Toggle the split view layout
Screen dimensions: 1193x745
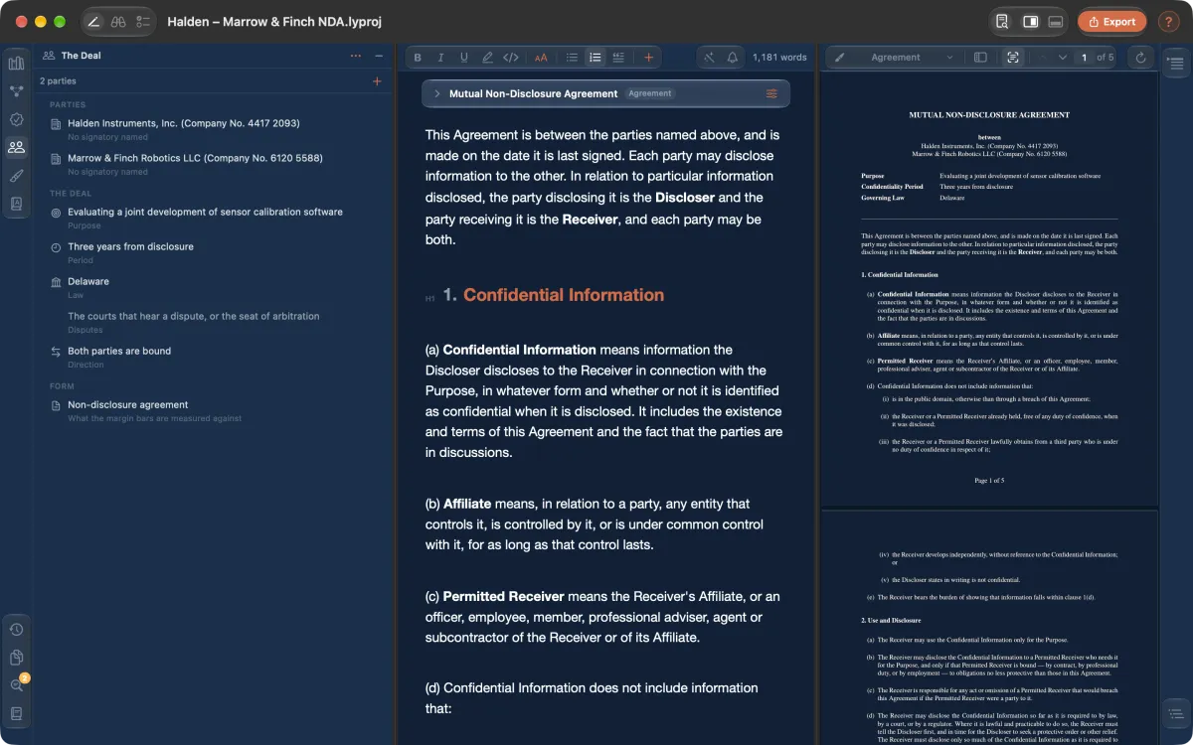pos(1030,21)
